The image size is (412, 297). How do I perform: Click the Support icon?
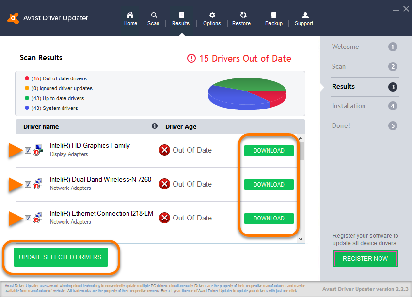[x=303, y=18]
